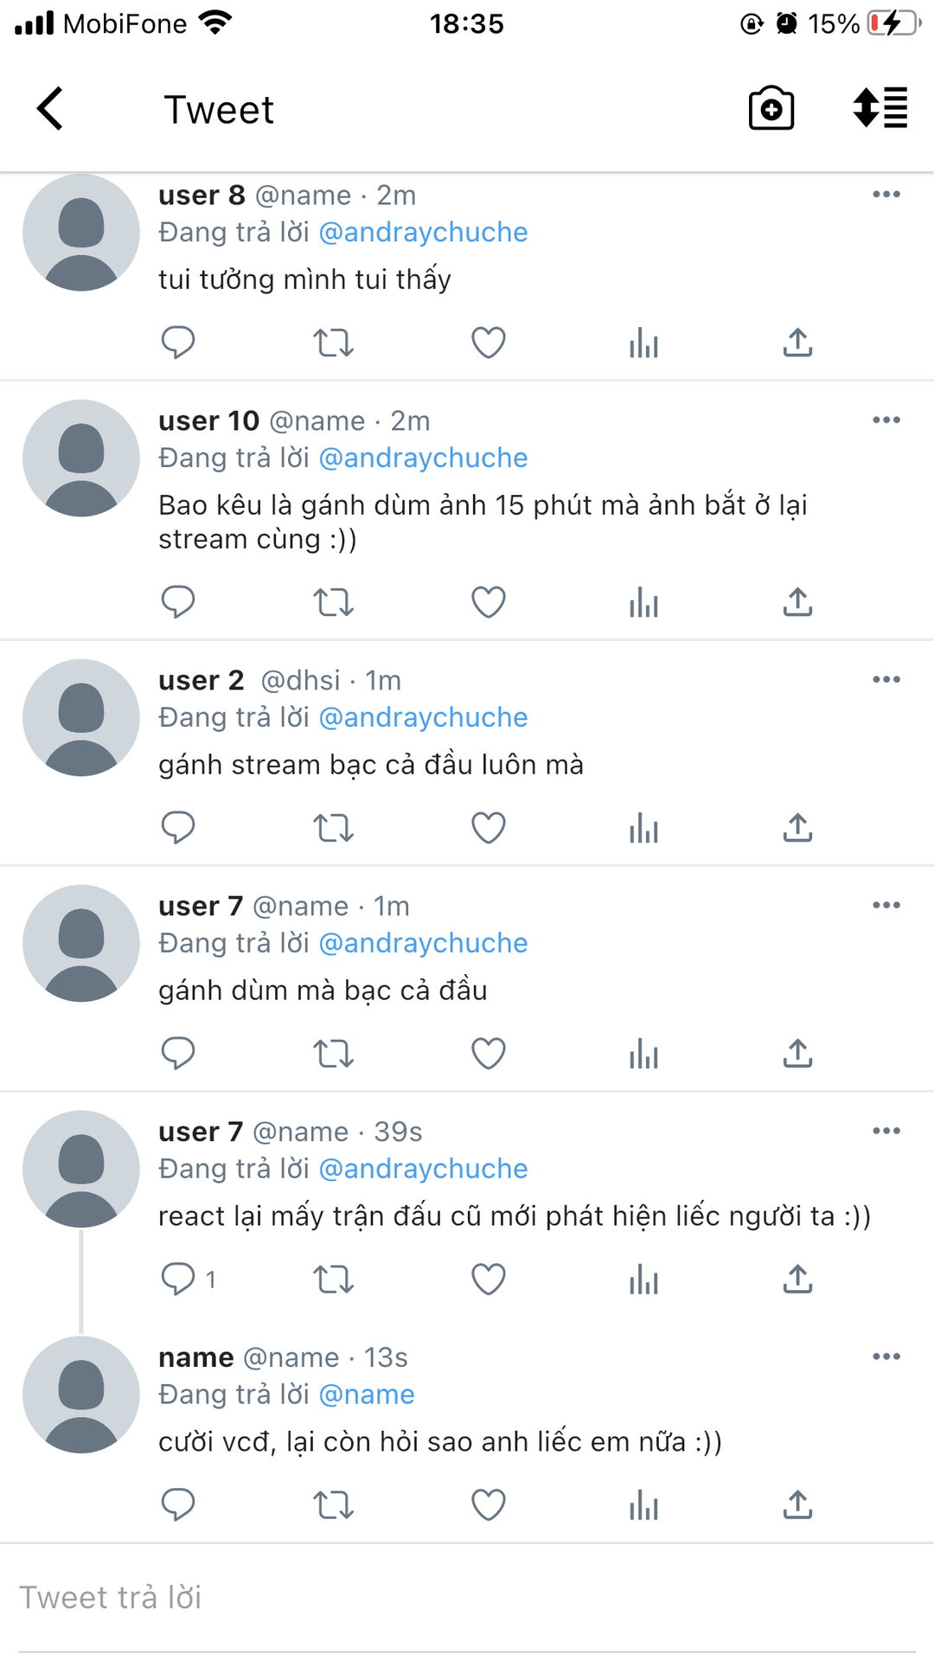This screenshot has width=934, height=1661.
Task: Like user 2's tweet
Action: click(x=488, y=828)
